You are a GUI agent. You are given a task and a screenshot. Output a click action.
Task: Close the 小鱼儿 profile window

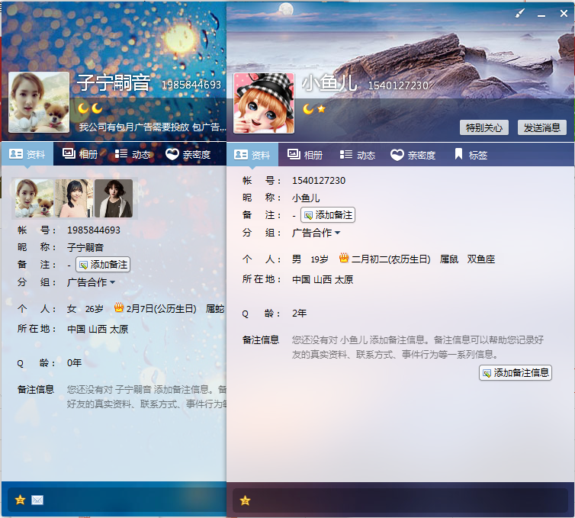[x=564, y=14]
